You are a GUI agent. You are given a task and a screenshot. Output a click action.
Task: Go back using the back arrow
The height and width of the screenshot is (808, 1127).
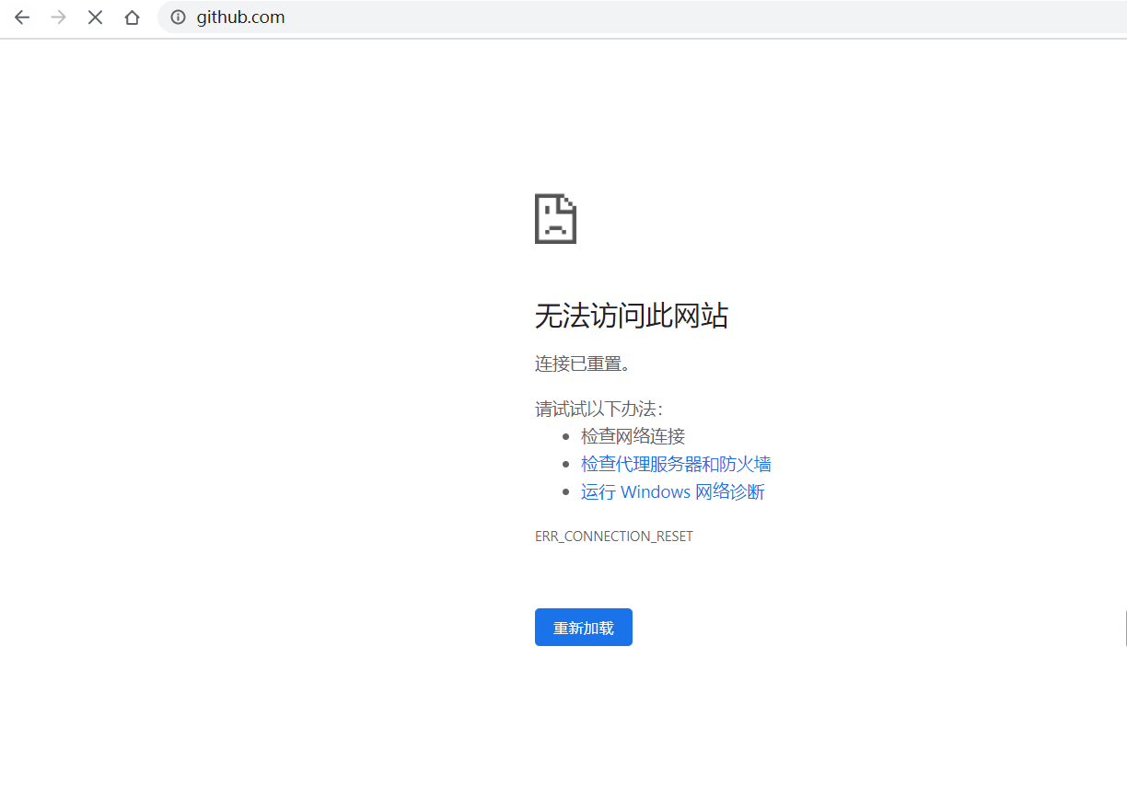pos(22,17)
